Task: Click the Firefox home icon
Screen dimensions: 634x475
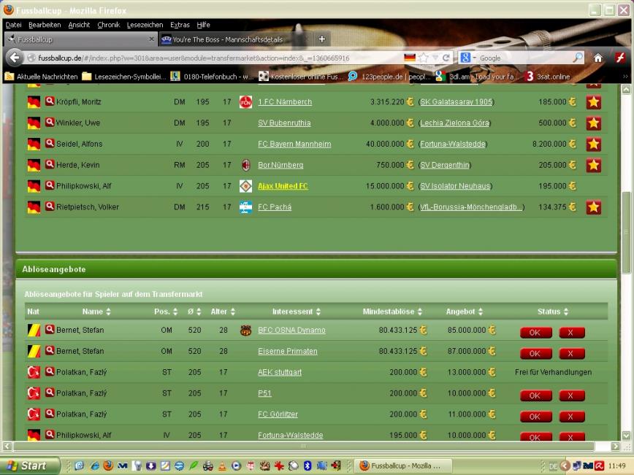Action: [598, 58]
